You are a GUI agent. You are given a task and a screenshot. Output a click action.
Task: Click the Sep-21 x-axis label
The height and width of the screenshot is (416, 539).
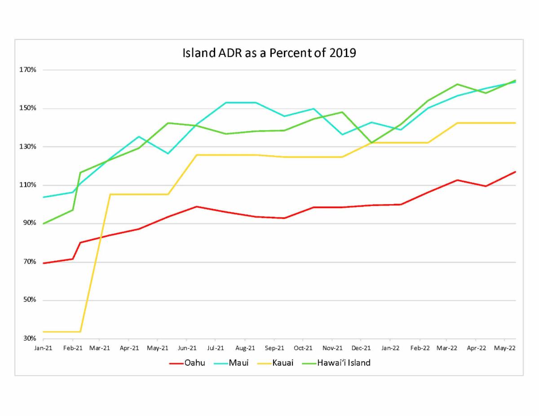274,348
